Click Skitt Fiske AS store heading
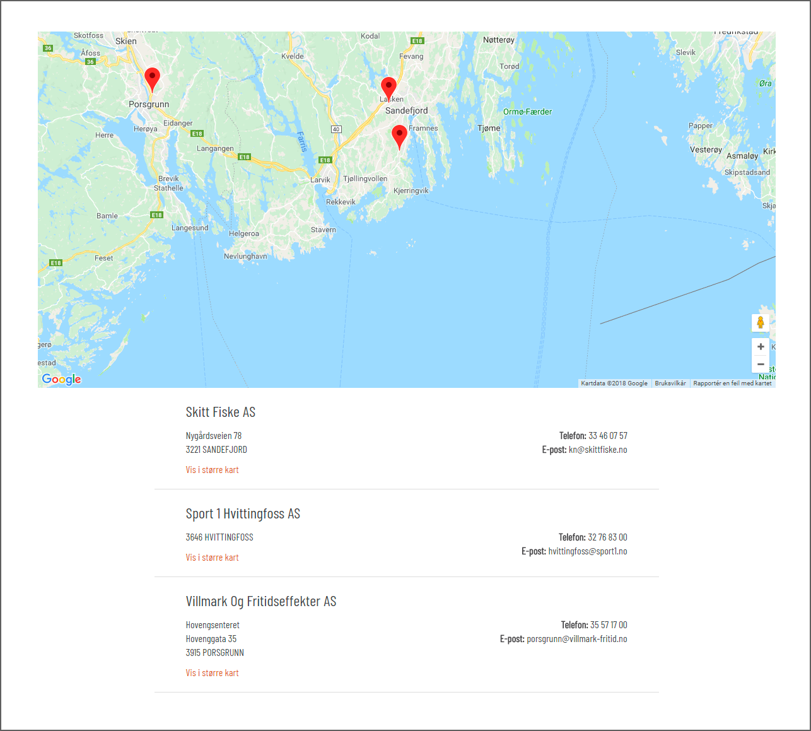This screenshot has height=731, width=811. (221, 412)
